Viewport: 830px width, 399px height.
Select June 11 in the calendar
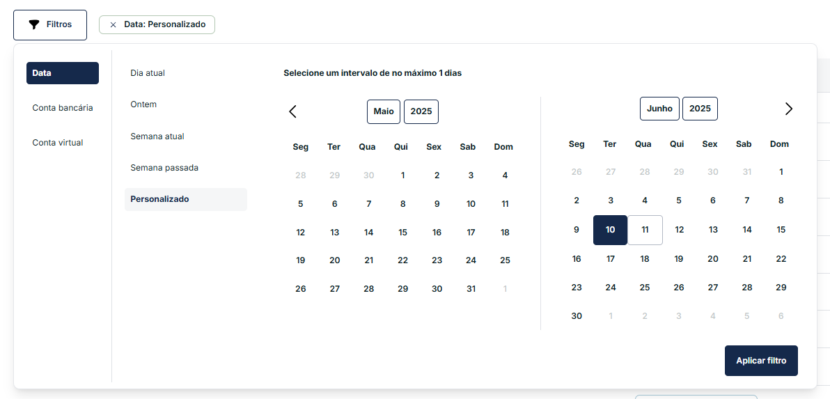click(x=645, y=230)
